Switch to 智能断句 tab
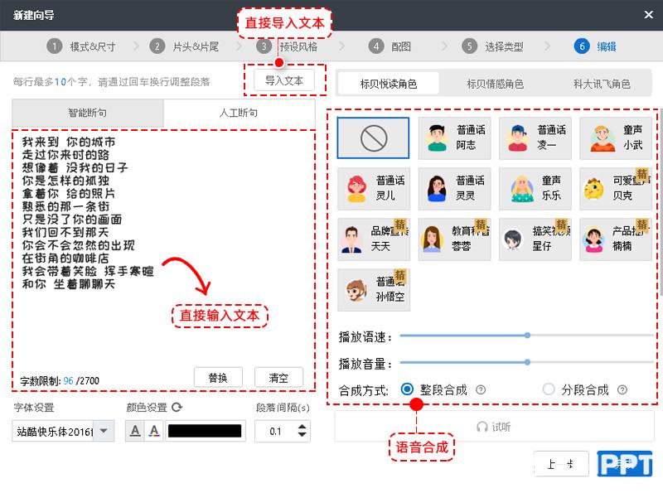The image size is (663, 493). click(88, 113)
